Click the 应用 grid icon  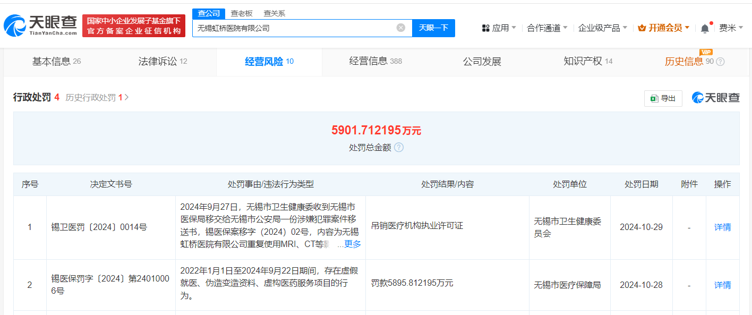click(x=485, y=28)
